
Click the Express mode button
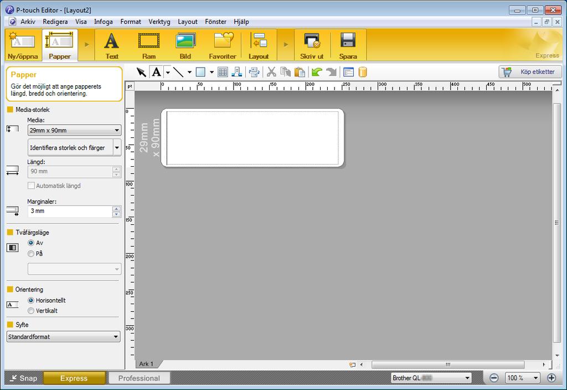point(74,378)
